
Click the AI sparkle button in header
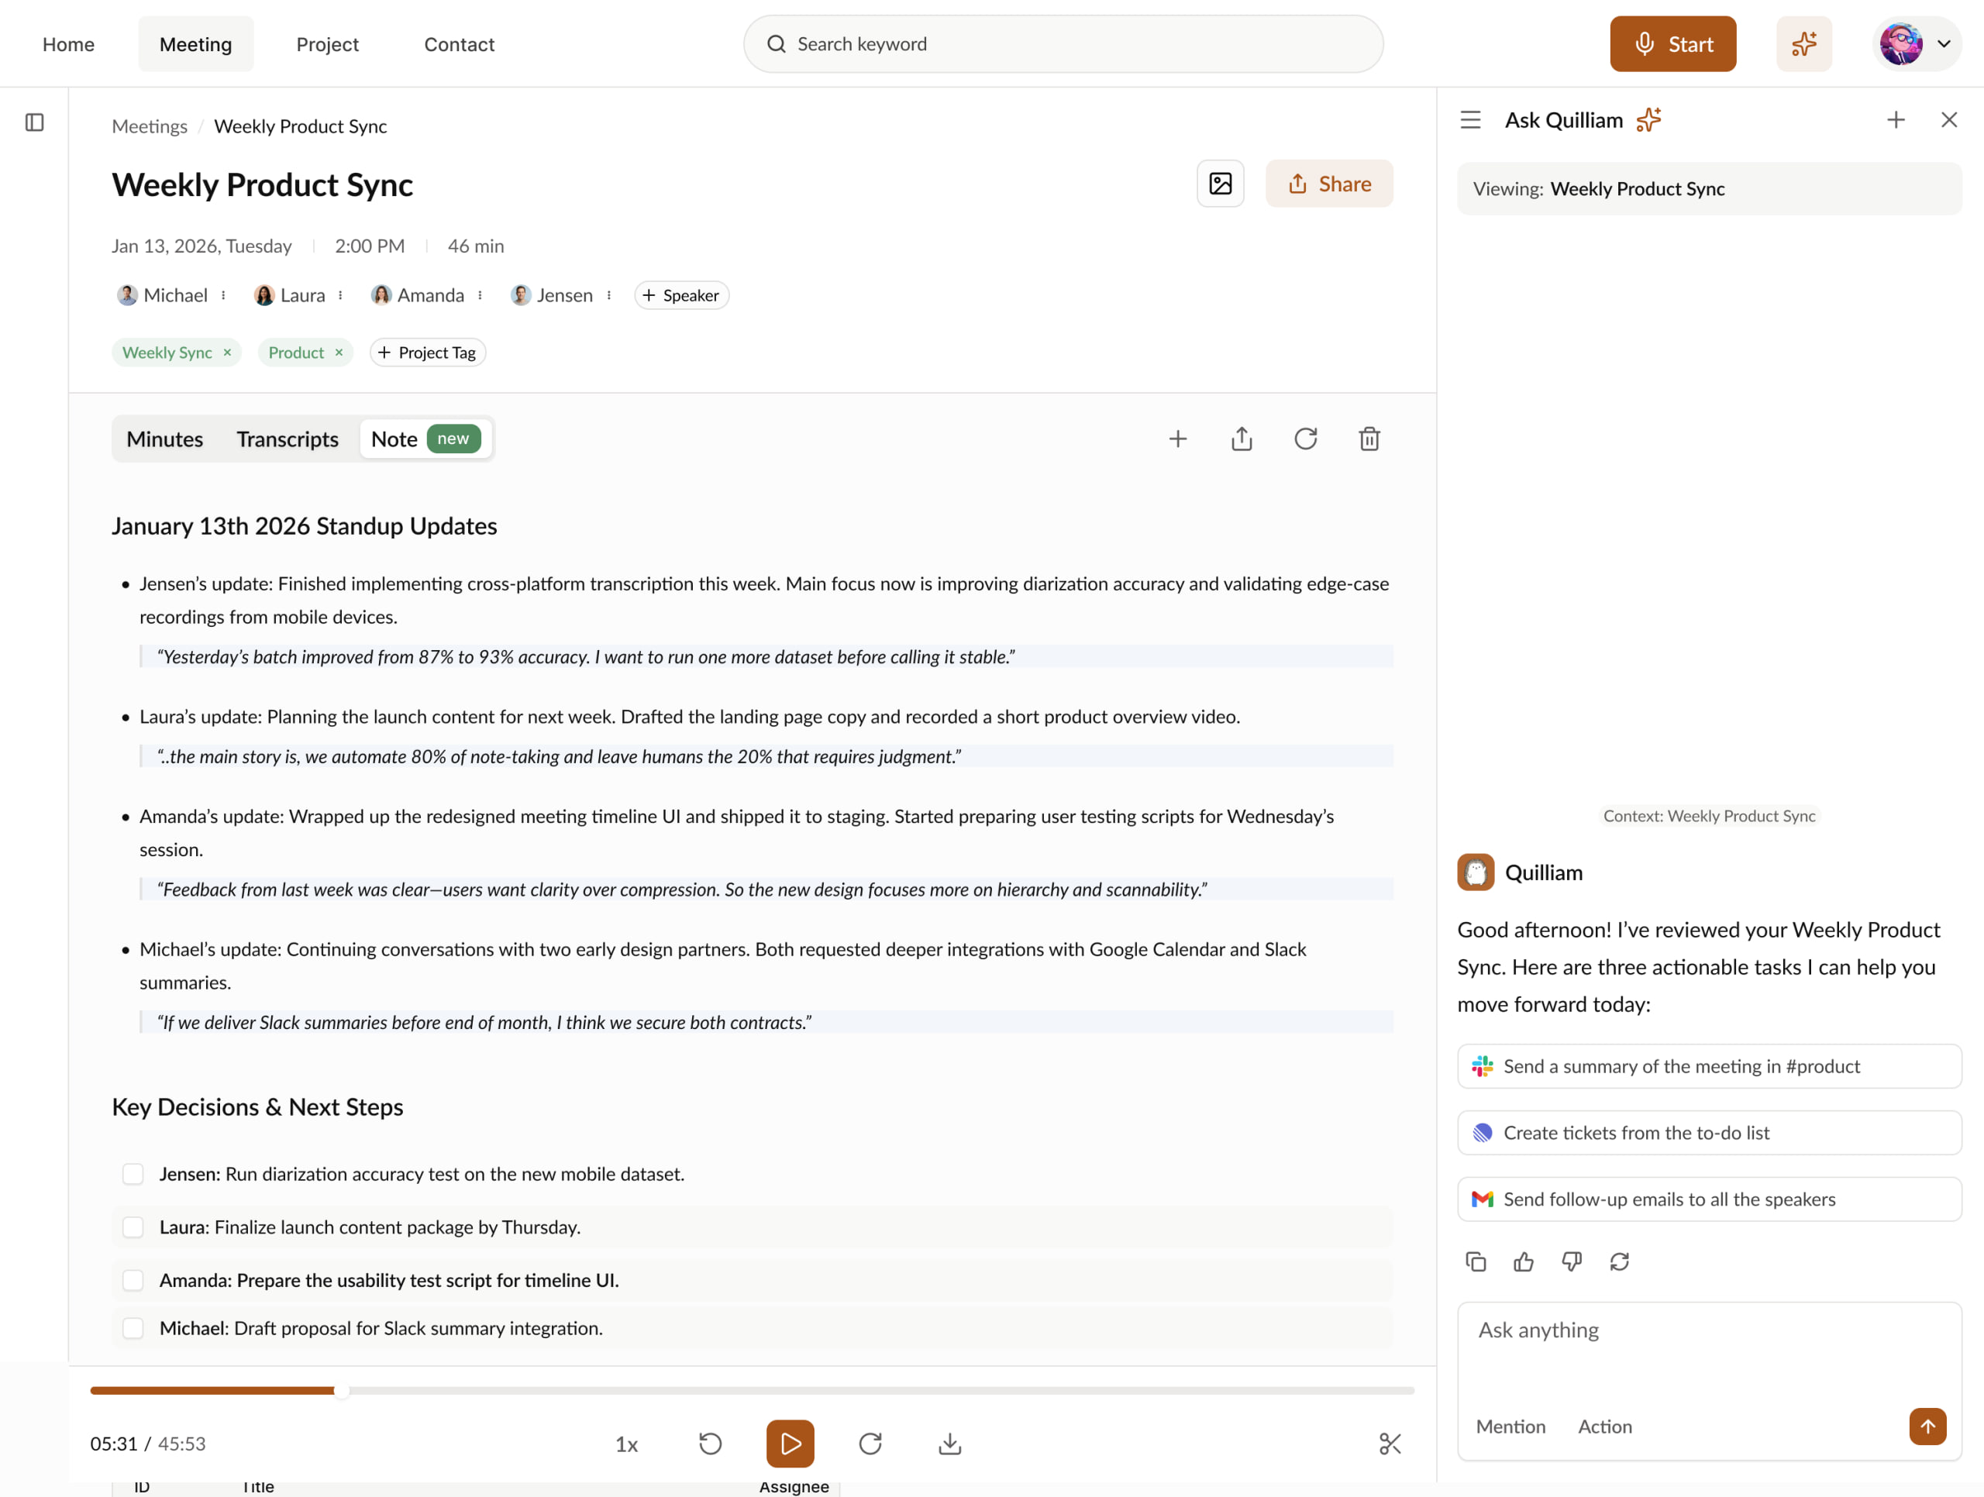1803,44
